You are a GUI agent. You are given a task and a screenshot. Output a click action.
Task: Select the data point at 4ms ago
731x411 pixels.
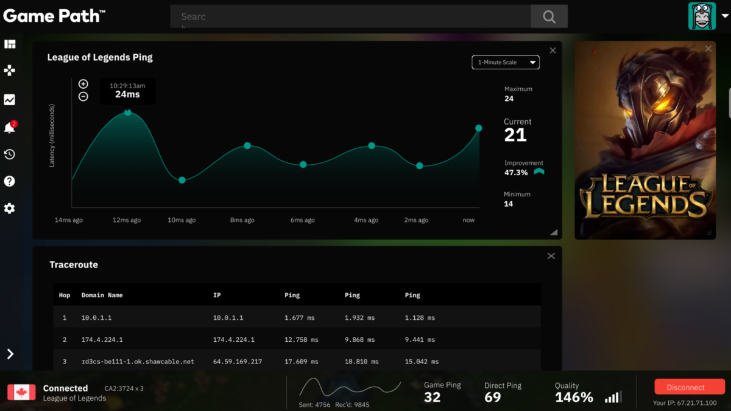[x=372, y=146]
